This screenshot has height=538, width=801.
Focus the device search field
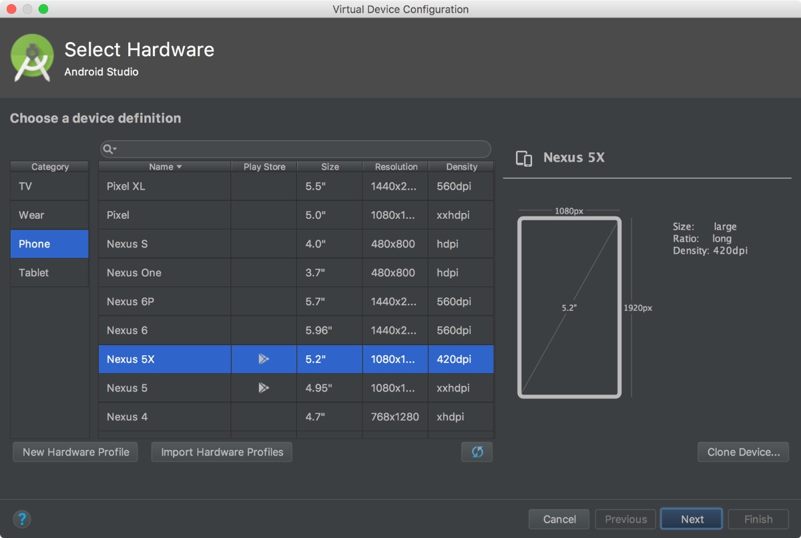click(300, 149)
